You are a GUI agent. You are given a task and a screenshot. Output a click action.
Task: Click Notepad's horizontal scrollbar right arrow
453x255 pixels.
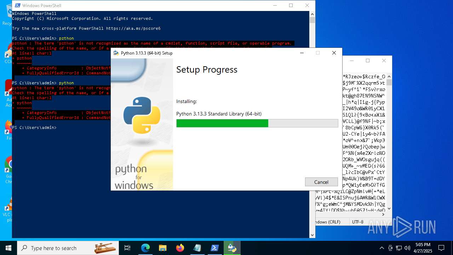[x=383, y=214]
